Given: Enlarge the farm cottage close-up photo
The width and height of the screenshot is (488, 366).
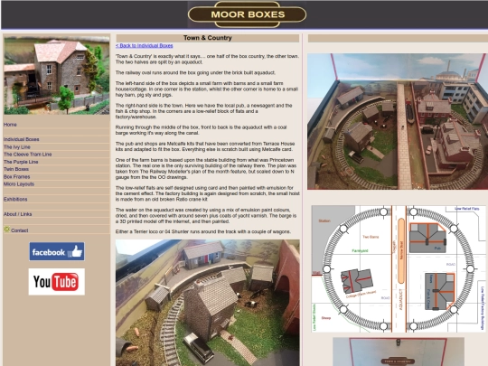Looking at the screenshot, I should [x=208, y=303].
